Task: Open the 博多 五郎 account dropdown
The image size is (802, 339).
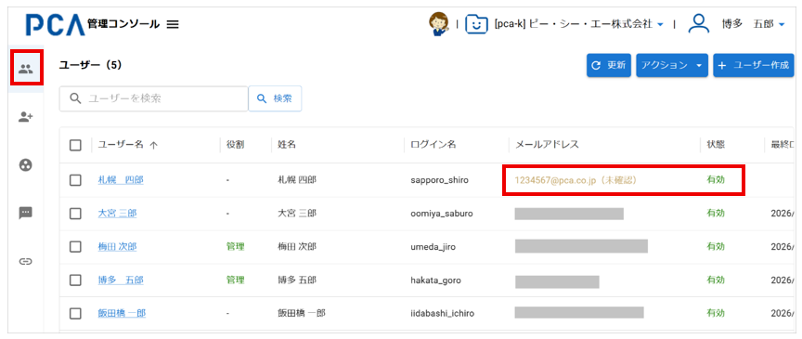Action: point(781,24)
